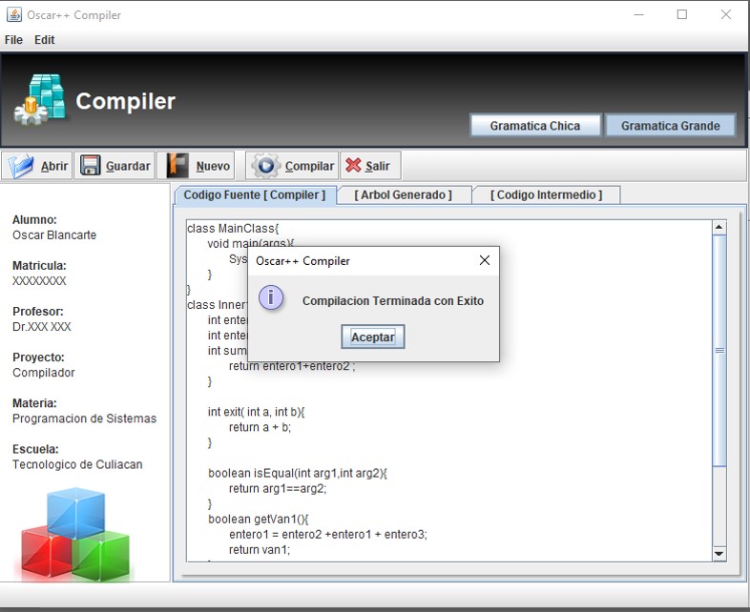This screenshot has width=750, height=612.
Task: Click the line 'boolean getVan1(){'
Action: 259,520
